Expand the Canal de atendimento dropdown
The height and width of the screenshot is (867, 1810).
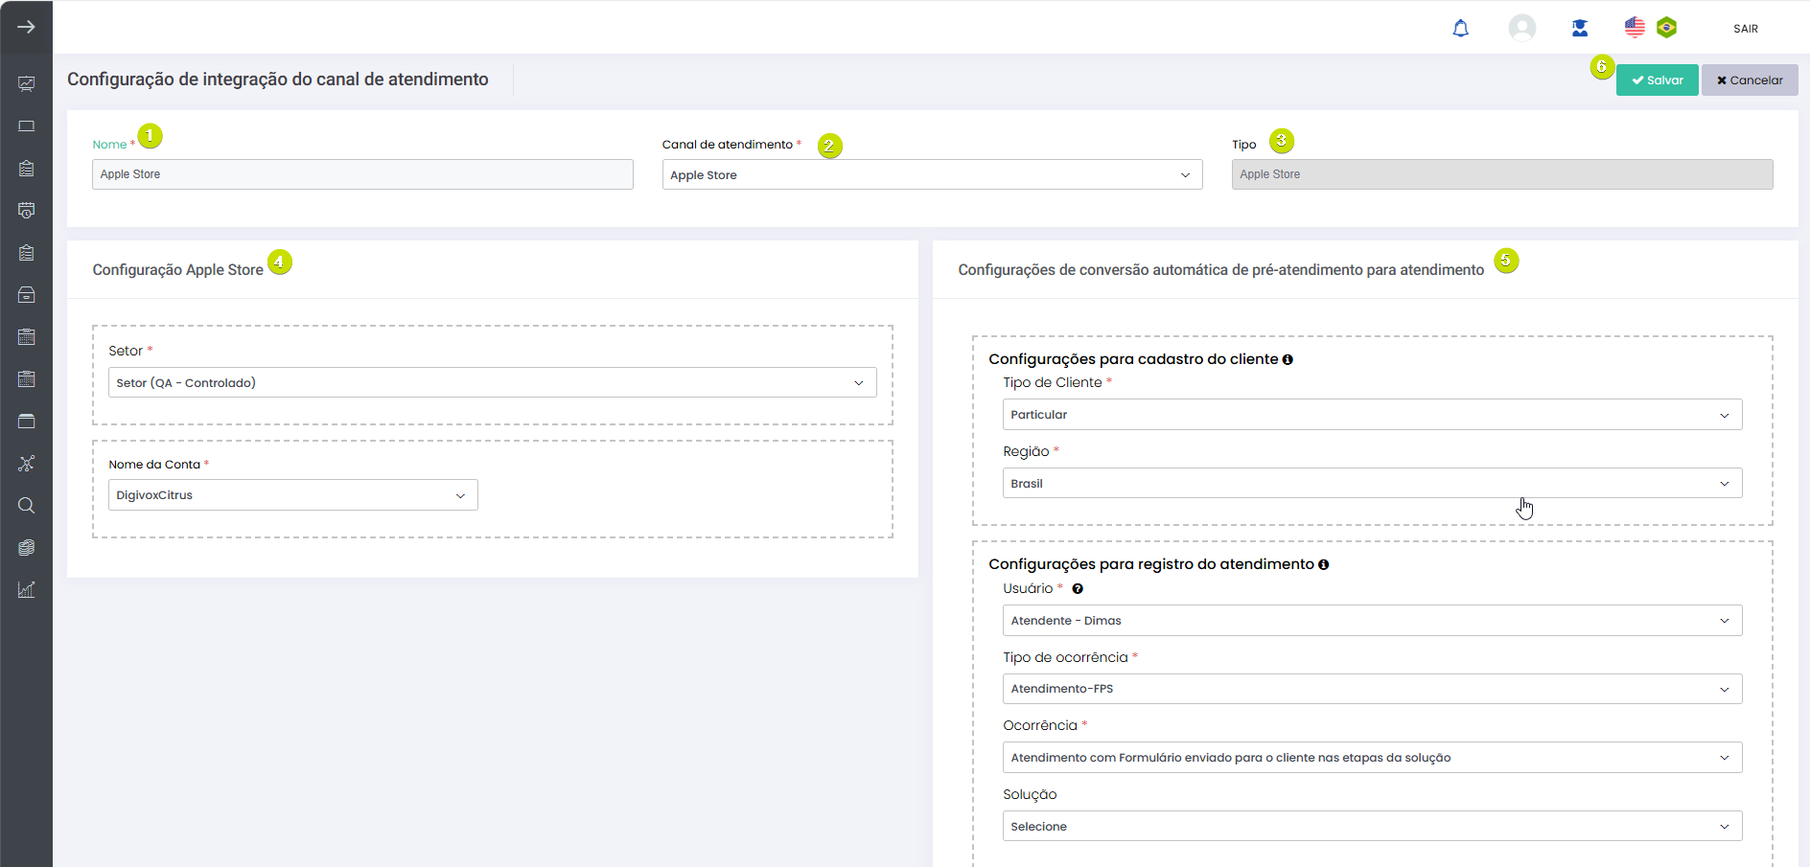pos(932,175)
